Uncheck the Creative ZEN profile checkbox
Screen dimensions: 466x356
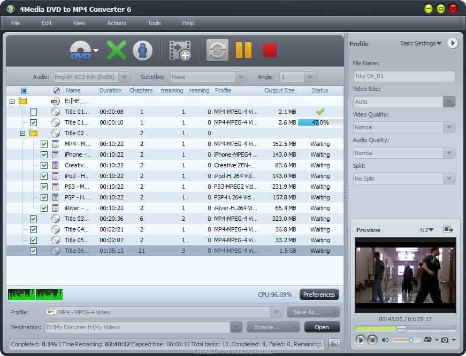(44, 165)
